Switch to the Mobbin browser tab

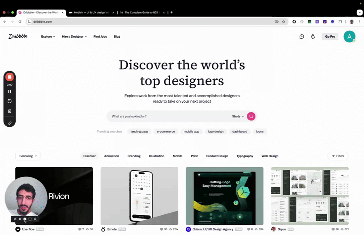click(91, 12)
